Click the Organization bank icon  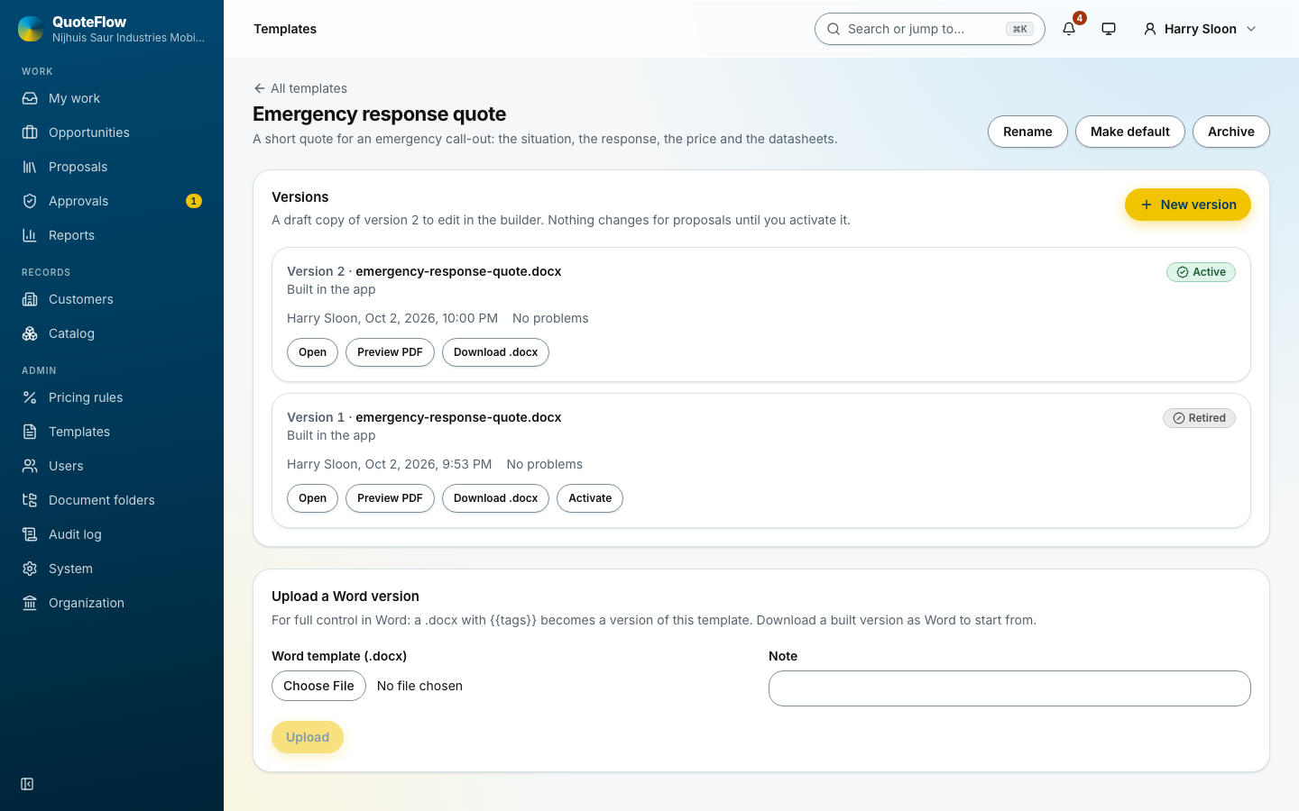[x=30, y=603]
